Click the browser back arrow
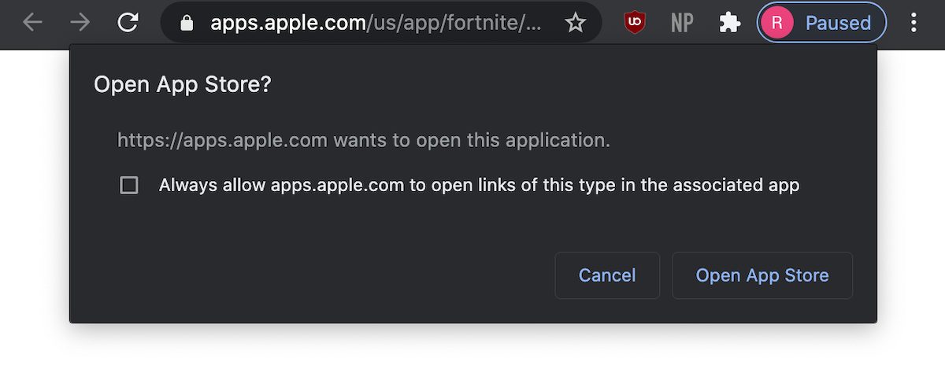Screen dimensions: 945x391 click(32, 23)
